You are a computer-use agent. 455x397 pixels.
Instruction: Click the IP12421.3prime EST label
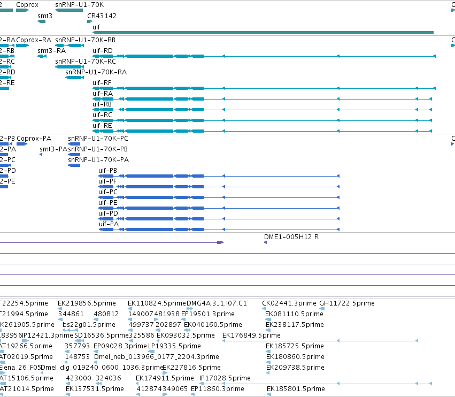[x=48, y=335]
